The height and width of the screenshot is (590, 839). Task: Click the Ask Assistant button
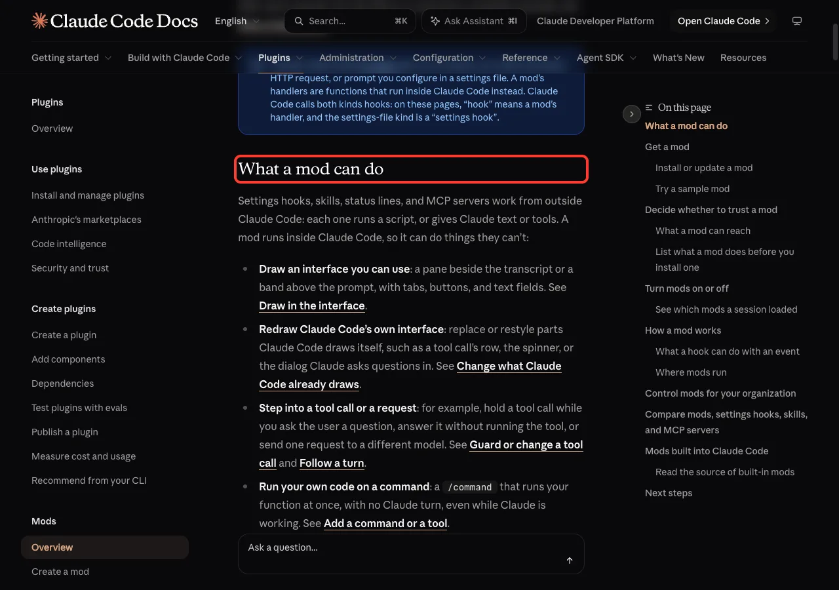pyautogui.click(x=474, y=21)
